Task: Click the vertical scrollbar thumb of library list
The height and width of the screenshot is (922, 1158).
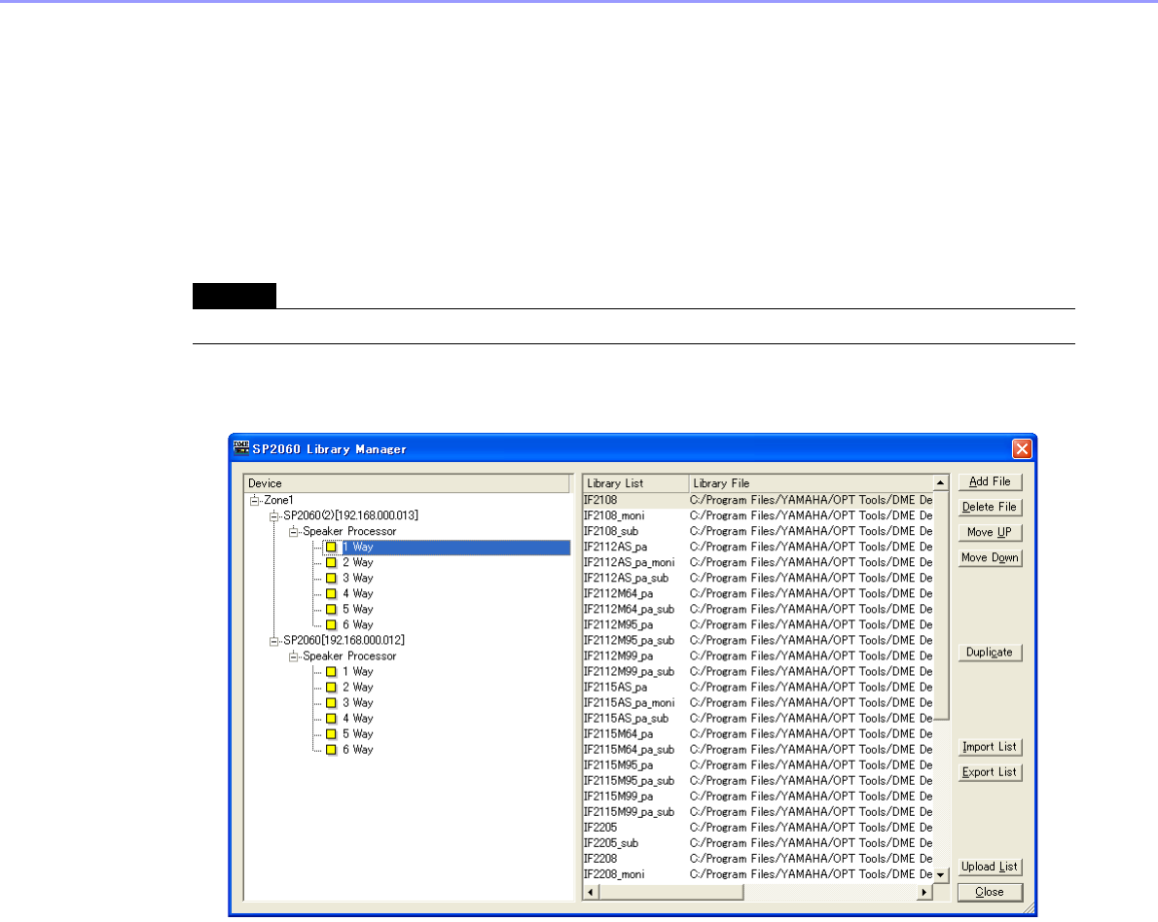Action: (x=941, y=606)
